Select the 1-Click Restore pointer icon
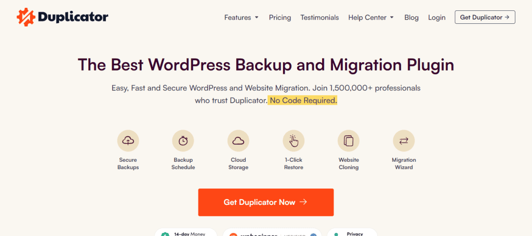Screen dimensions: 532x236 294,141
